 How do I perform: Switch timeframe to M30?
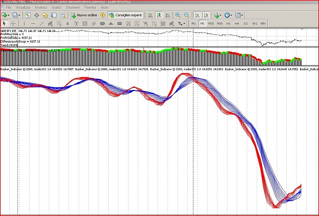219,24
